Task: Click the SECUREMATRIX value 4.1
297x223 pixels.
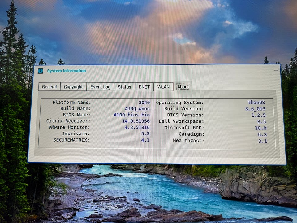Action: [x=145, y=140]
